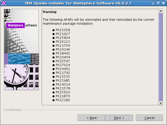
Task: Click the Warning heading text
Action: 50,12
